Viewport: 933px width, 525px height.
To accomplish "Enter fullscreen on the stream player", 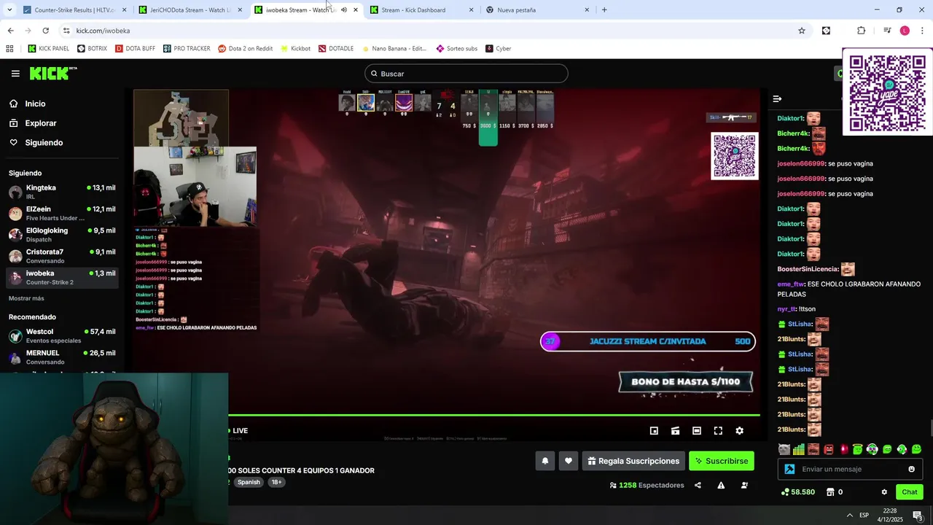I will (x=718, y=431).
